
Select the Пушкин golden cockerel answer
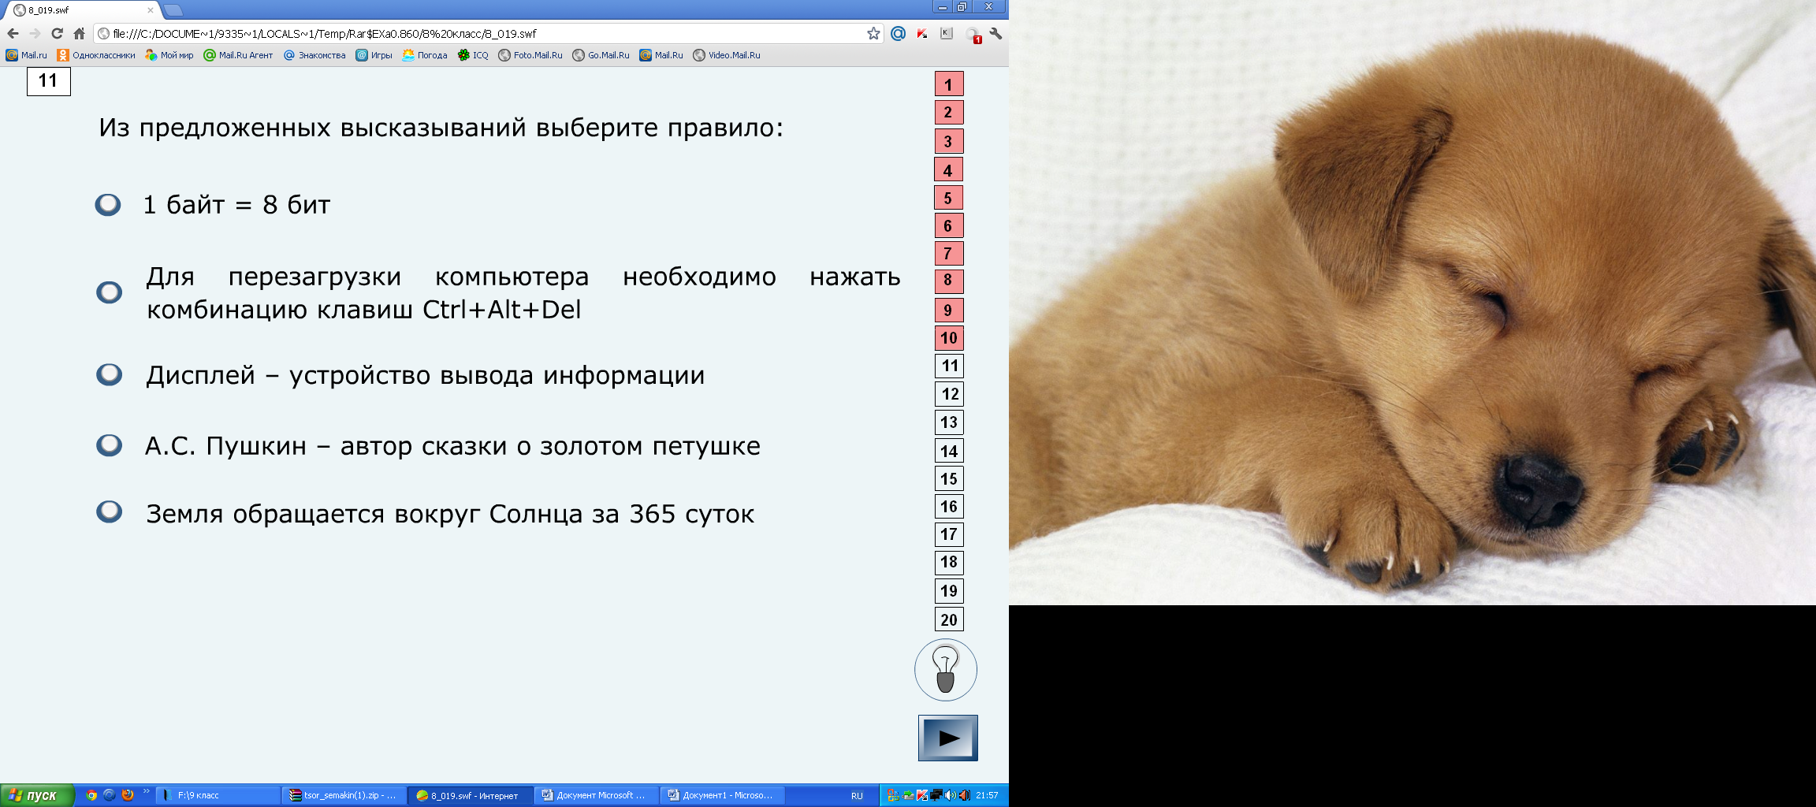(x=109, y=445)
